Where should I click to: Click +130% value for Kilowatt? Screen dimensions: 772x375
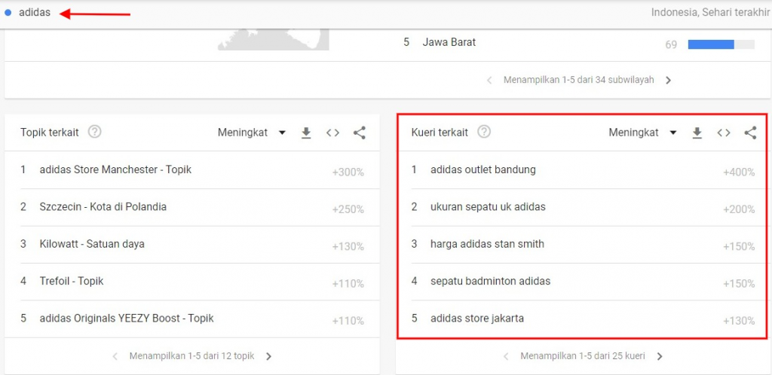(x=348, y=247)
